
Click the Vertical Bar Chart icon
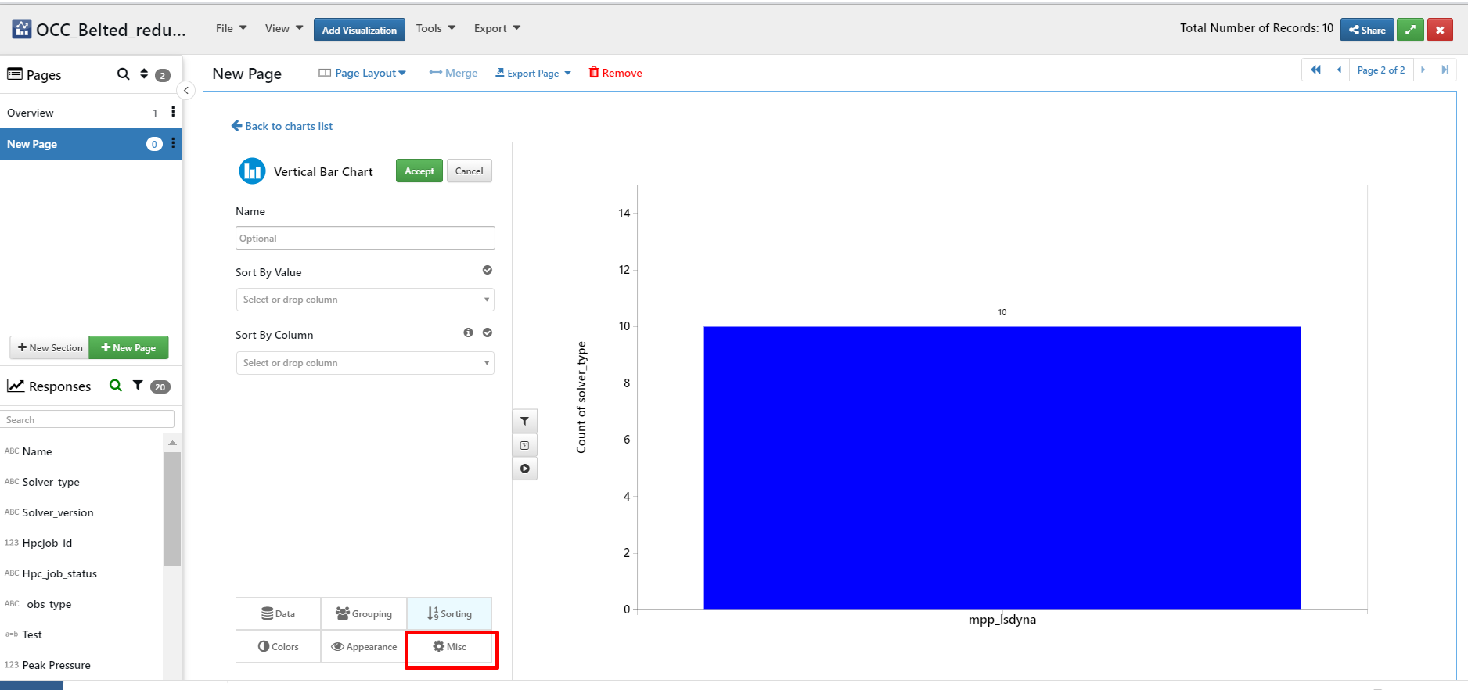[252, 171]
